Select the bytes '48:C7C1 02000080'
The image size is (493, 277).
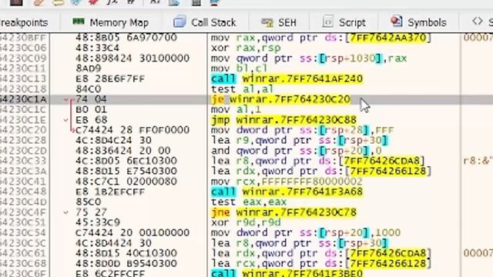point(126,182)
